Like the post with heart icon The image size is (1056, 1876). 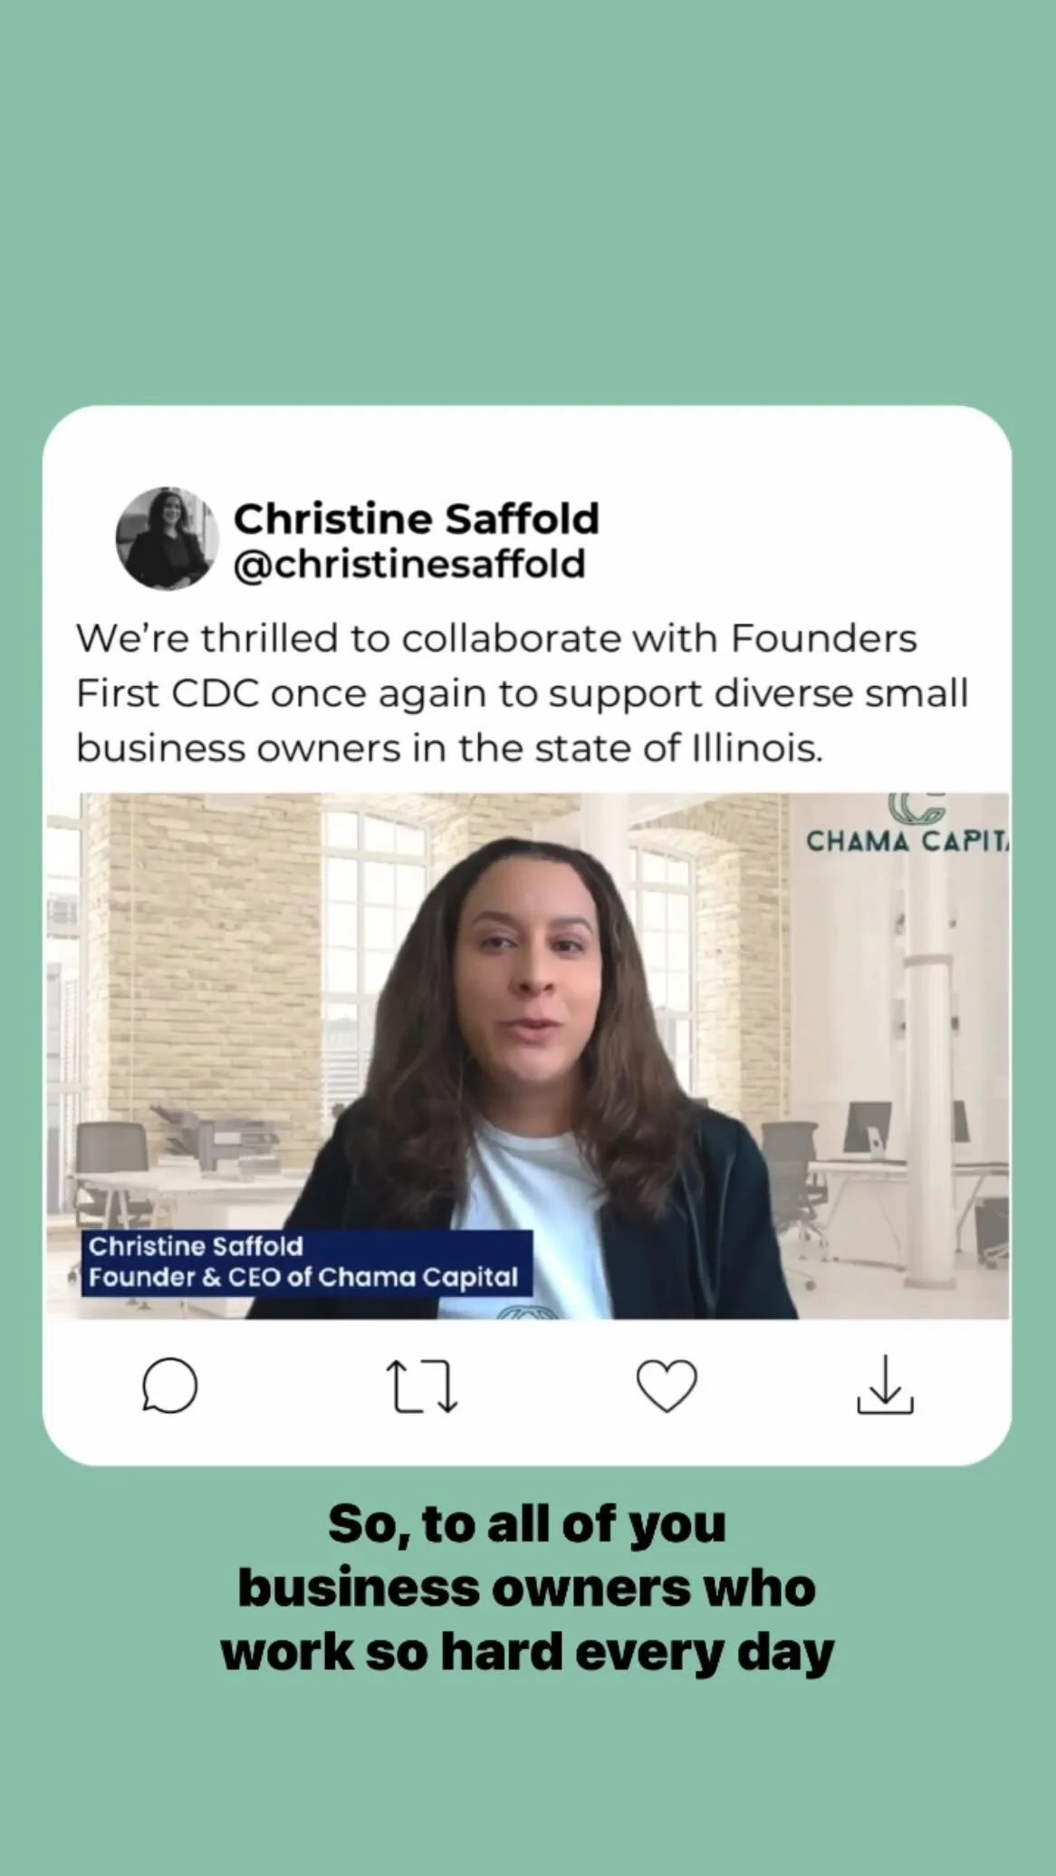[667, 1386]
